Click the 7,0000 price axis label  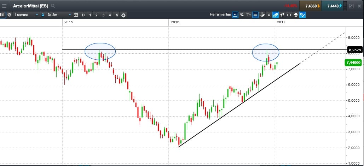(x=354, y=69)
